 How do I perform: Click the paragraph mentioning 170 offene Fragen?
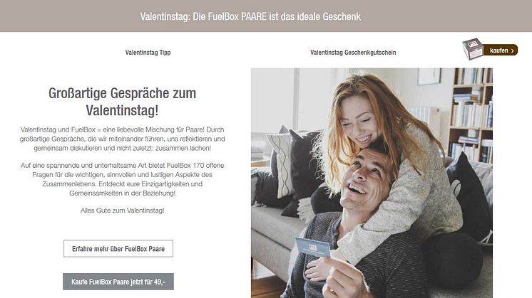tap(122, 179)
